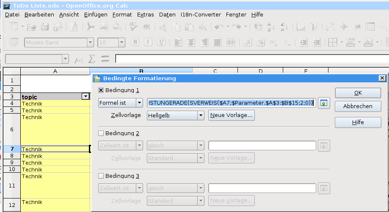Open the Undo history dropdown arrow
This screenshot has height=212, width=389.
pos(228,27)
